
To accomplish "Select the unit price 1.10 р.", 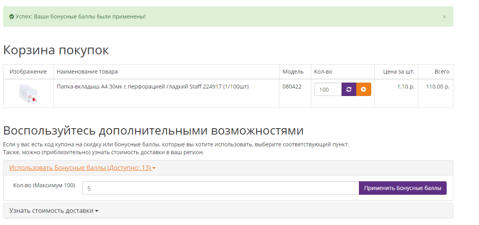I will tap(406, 86).
